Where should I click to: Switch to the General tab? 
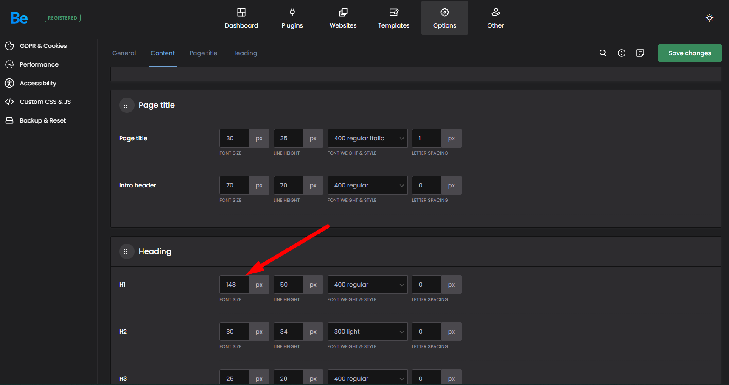tap(124, 53)
